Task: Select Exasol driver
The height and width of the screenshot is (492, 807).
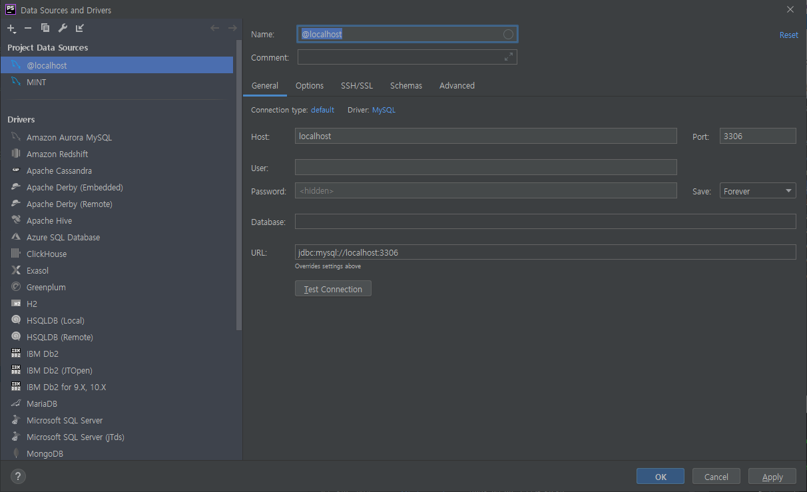Action: pos(117,270)
